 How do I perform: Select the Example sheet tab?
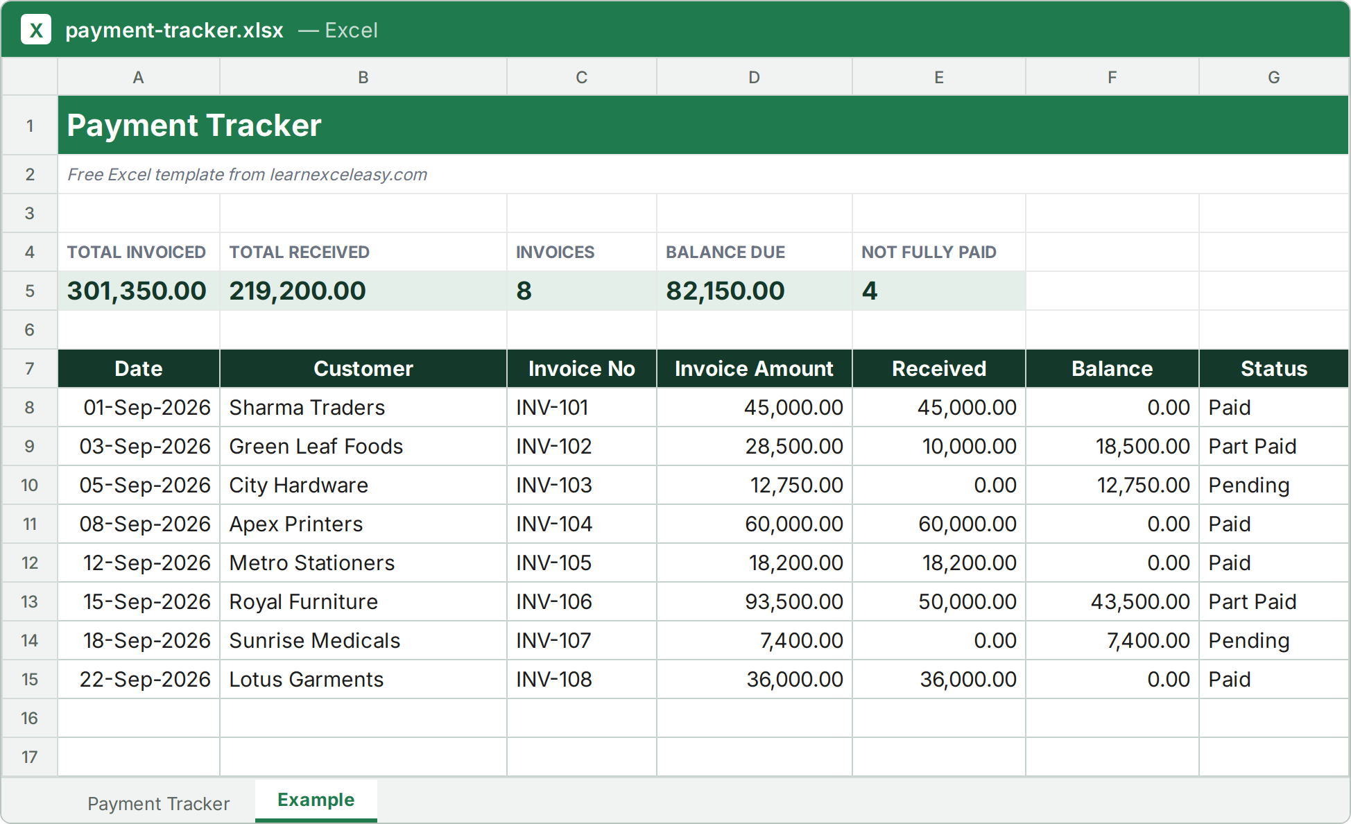point(316,800)
